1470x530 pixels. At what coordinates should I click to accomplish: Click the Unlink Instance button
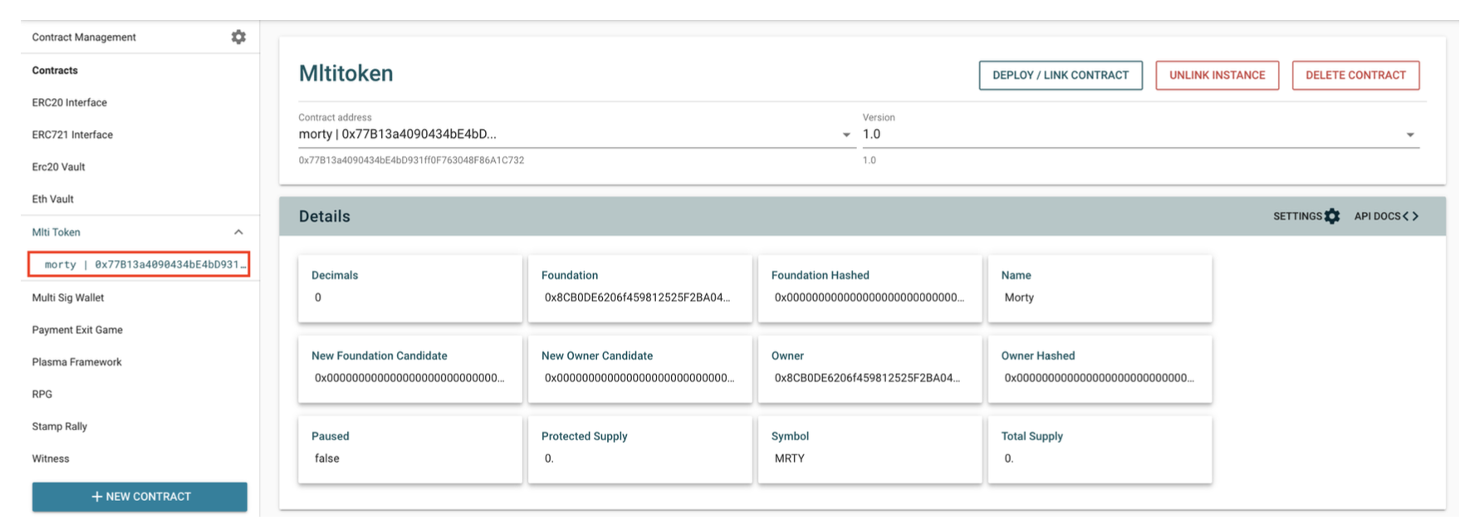[x=1217, y=75]
